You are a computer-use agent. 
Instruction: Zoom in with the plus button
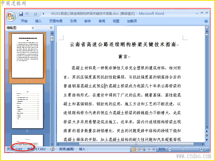(201, 149)
